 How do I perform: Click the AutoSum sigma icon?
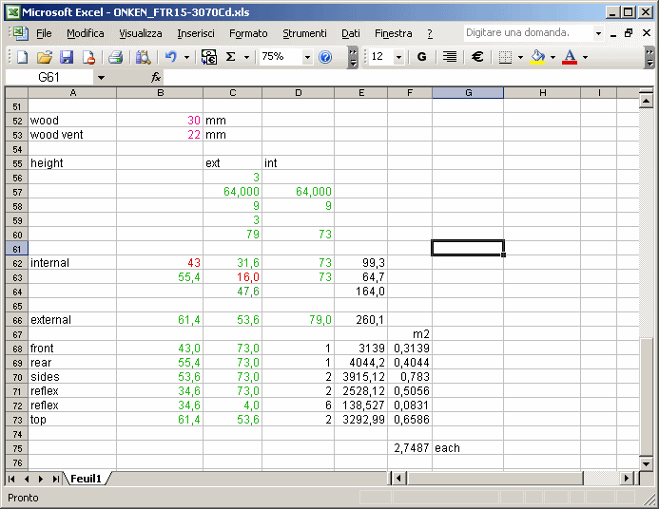pyautogui.click(x=230, y=57)
